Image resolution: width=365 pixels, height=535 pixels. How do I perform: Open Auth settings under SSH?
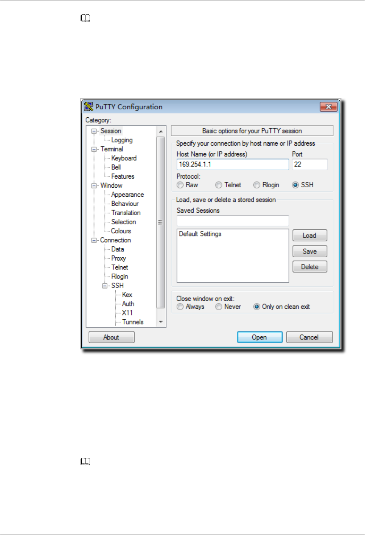tap(128, 303)
